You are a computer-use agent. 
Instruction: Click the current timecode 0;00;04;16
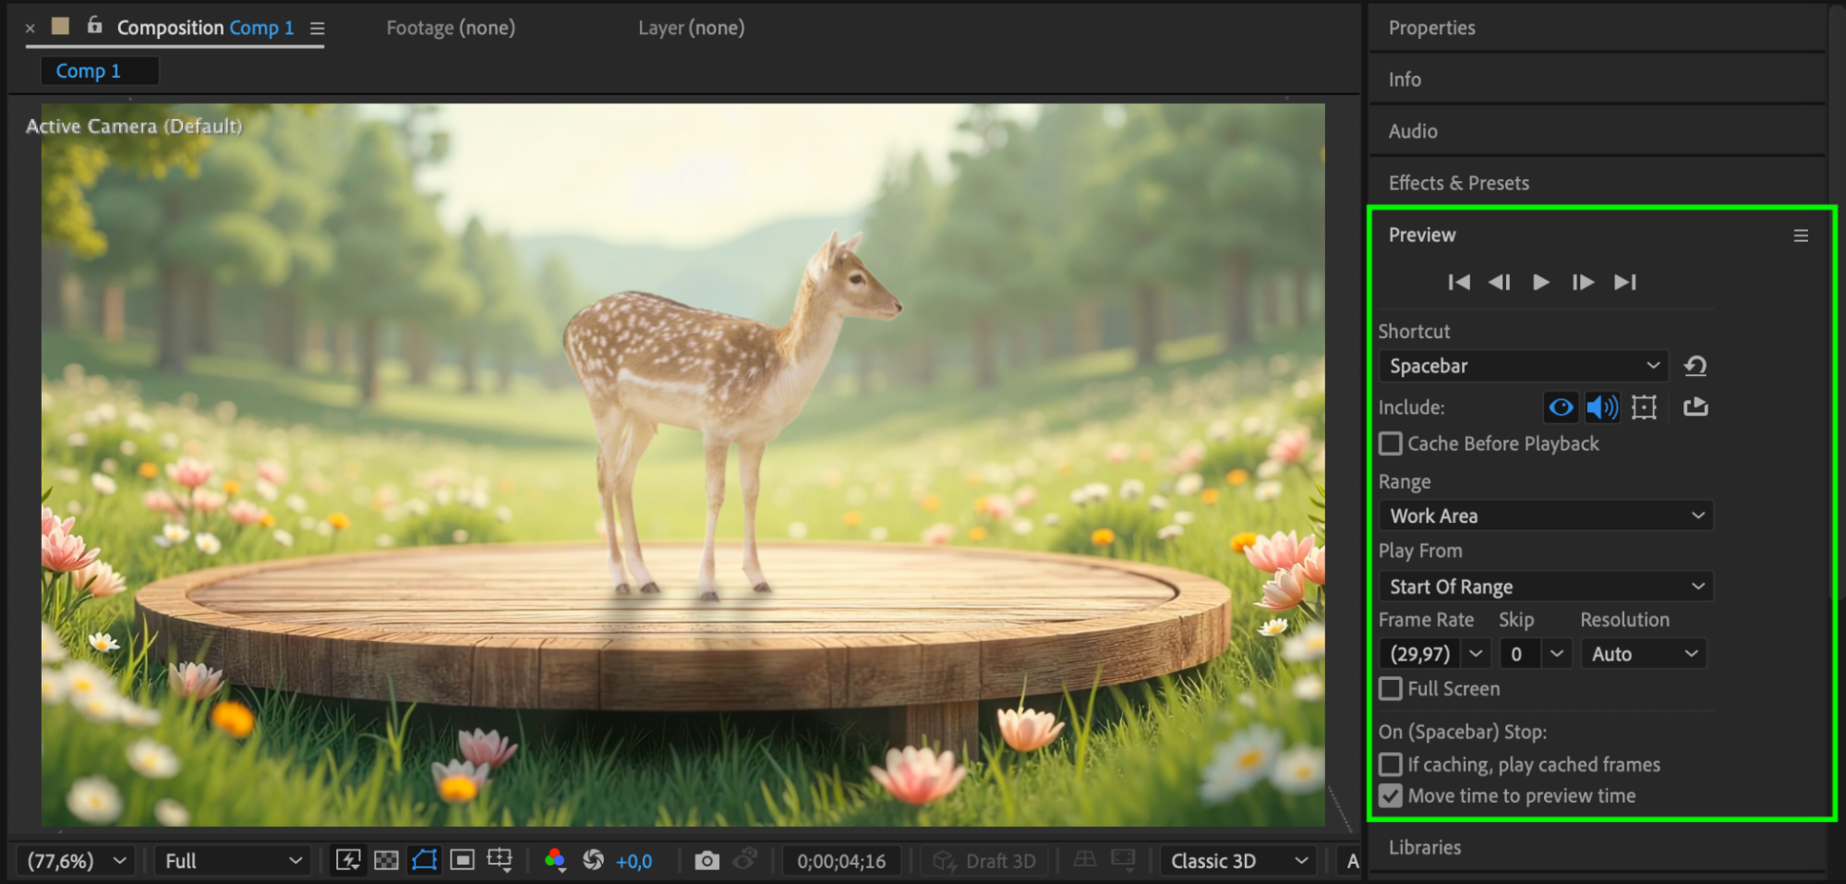coord(841,861)
